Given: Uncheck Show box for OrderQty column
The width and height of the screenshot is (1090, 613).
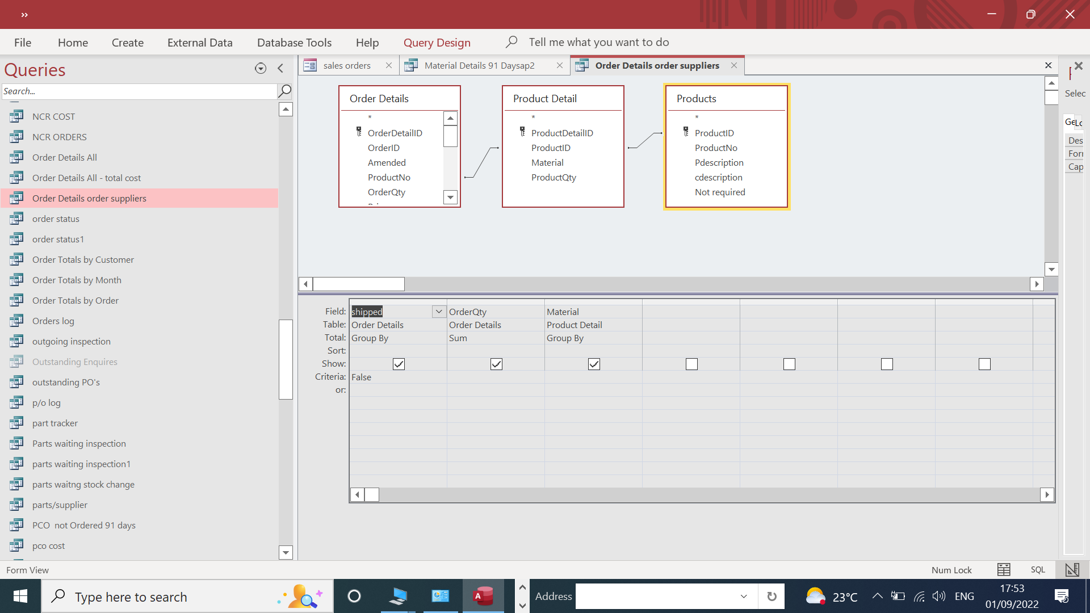Looking at the screenshot, I should point(496,364).
